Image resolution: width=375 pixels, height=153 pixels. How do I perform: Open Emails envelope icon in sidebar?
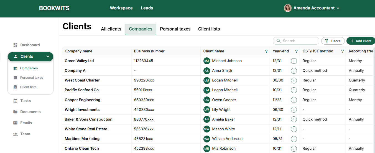click(x=15, y=123)
